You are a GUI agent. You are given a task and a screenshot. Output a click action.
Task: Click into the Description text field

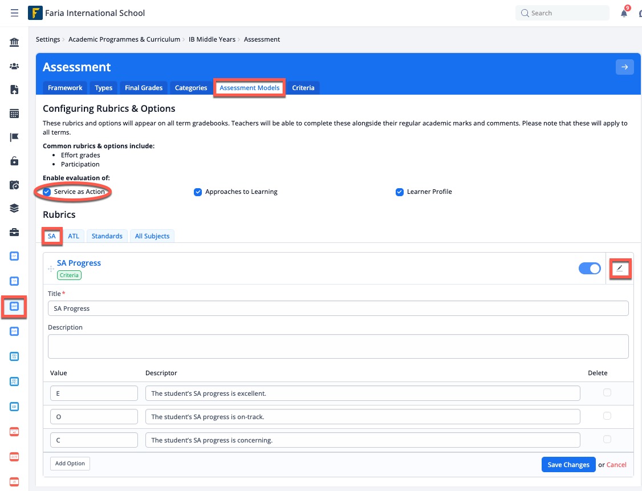click(x=338, y=346)
